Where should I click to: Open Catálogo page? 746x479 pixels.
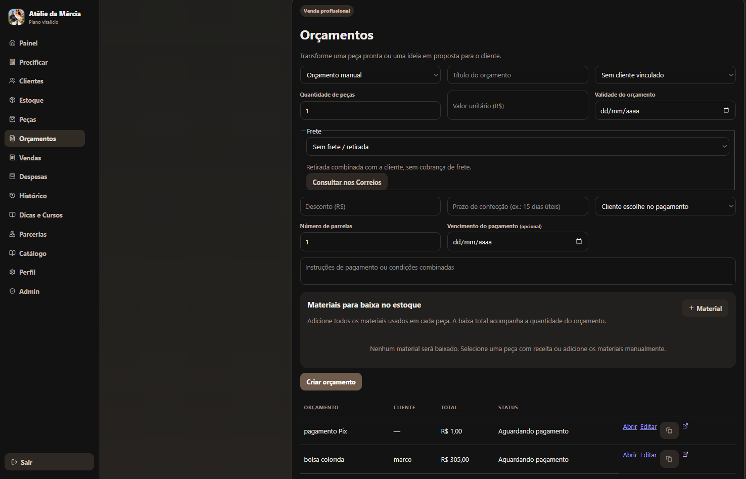pyautogui.click(x=44, y=253)
